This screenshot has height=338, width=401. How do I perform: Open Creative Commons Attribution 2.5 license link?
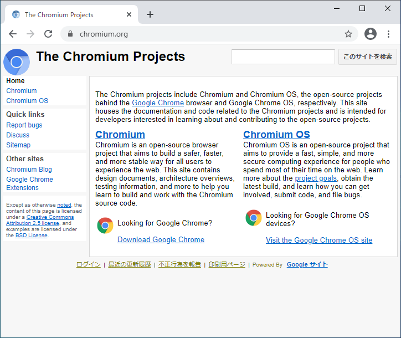click(x=40, y=220)
